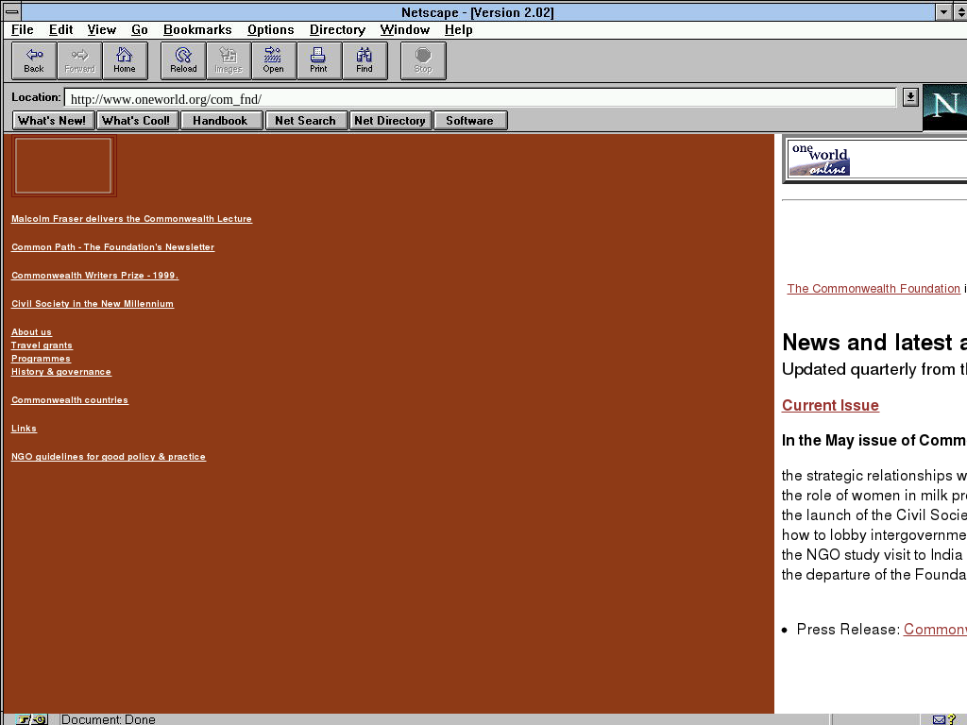967x725 pixels.
Task: Click the OneWorld Online logo image
Action: pyautogui.click(x=820, y=160)
